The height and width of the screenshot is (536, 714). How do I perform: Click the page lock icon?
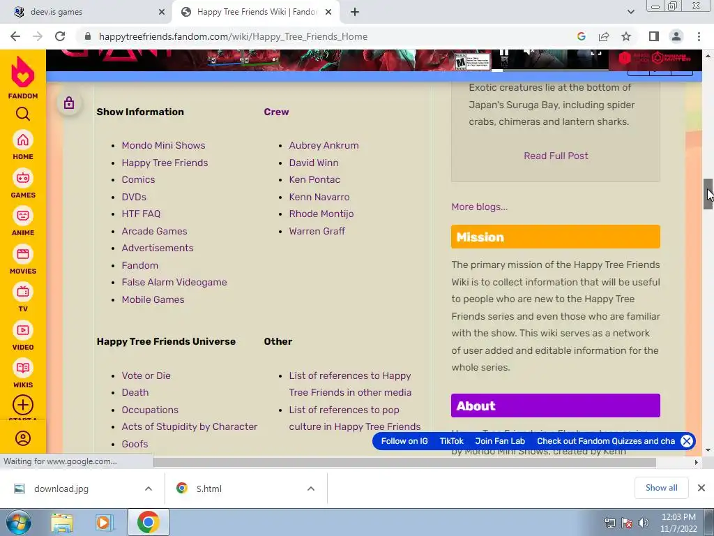[69, 103]
